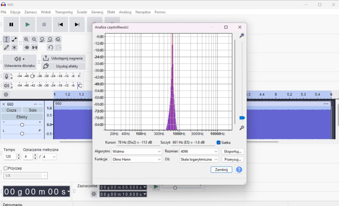This screenshot has width=339, height=206.
Task: Enable the Przyczep snapping checkbox
Action: pos(5,168)
